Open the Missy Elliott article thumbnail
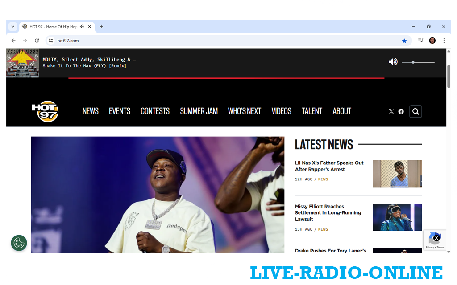This screenshot has height=285, width=457. (x=397, y=217)
